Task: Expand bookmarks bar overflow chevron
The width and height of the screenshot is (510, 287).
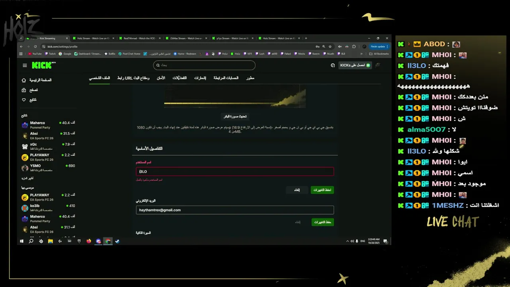Action: [361, 54]
